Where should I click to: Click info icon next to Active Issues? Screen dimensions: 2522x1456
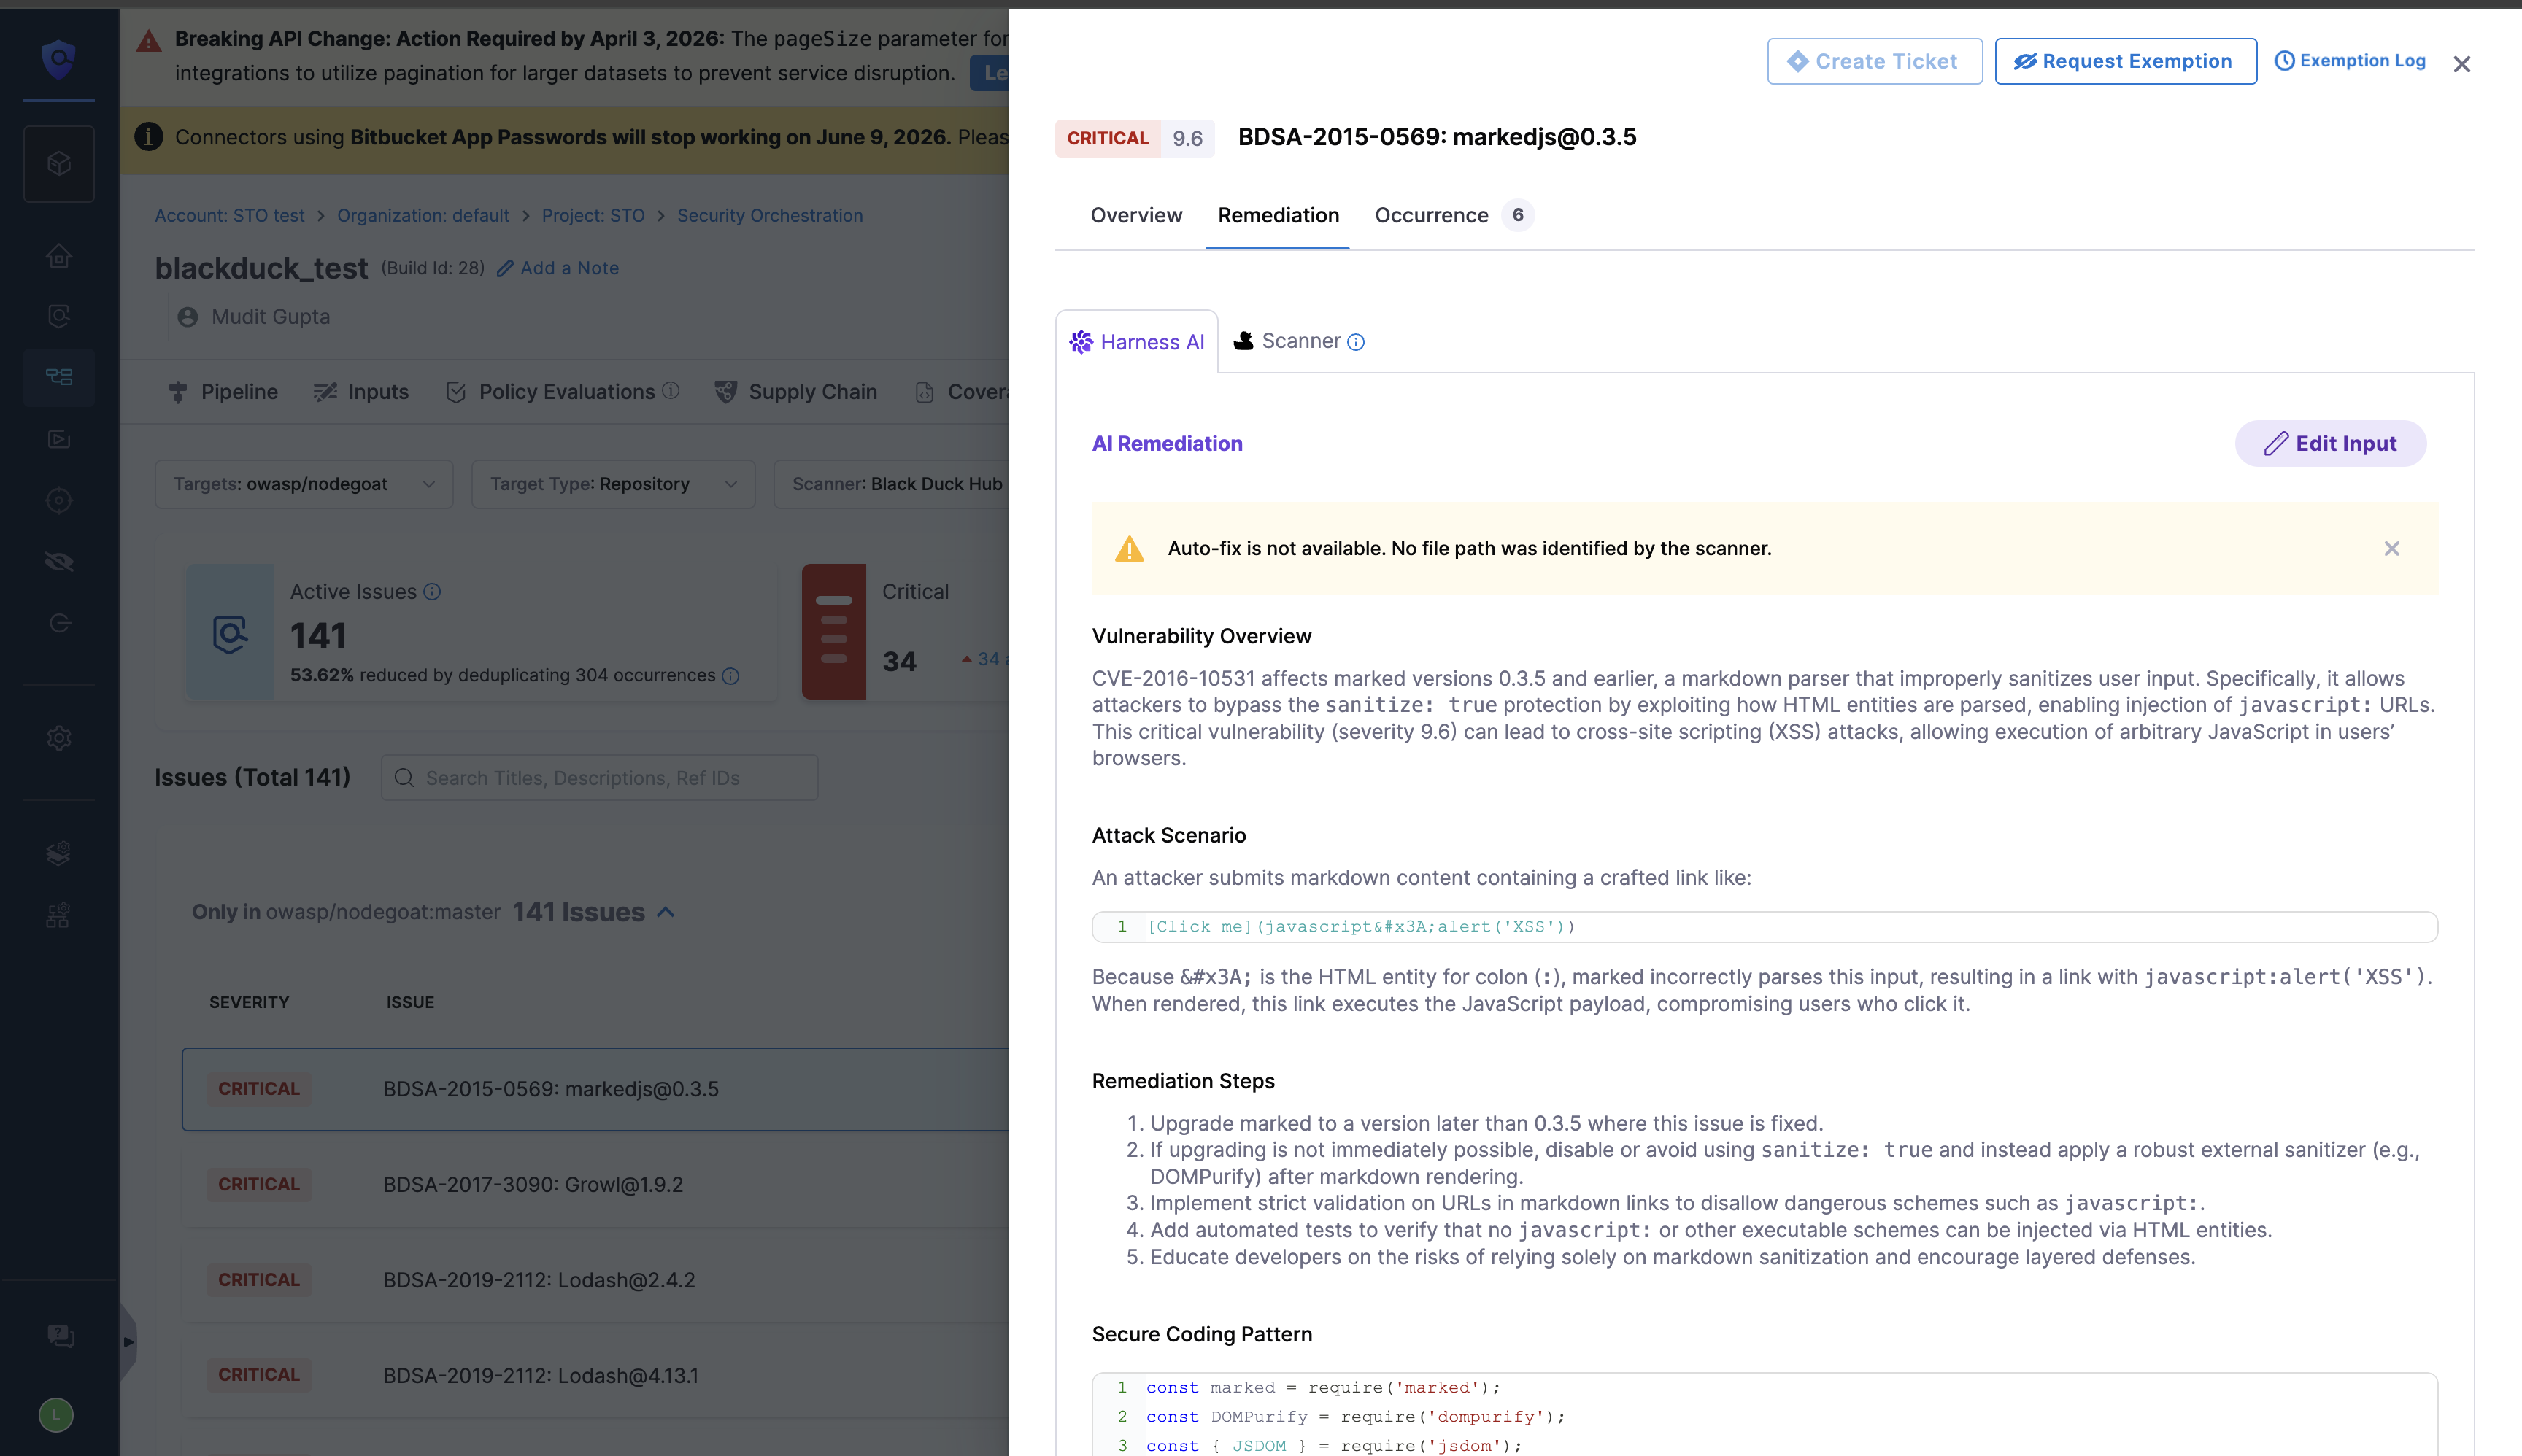(x=432, y=592)
